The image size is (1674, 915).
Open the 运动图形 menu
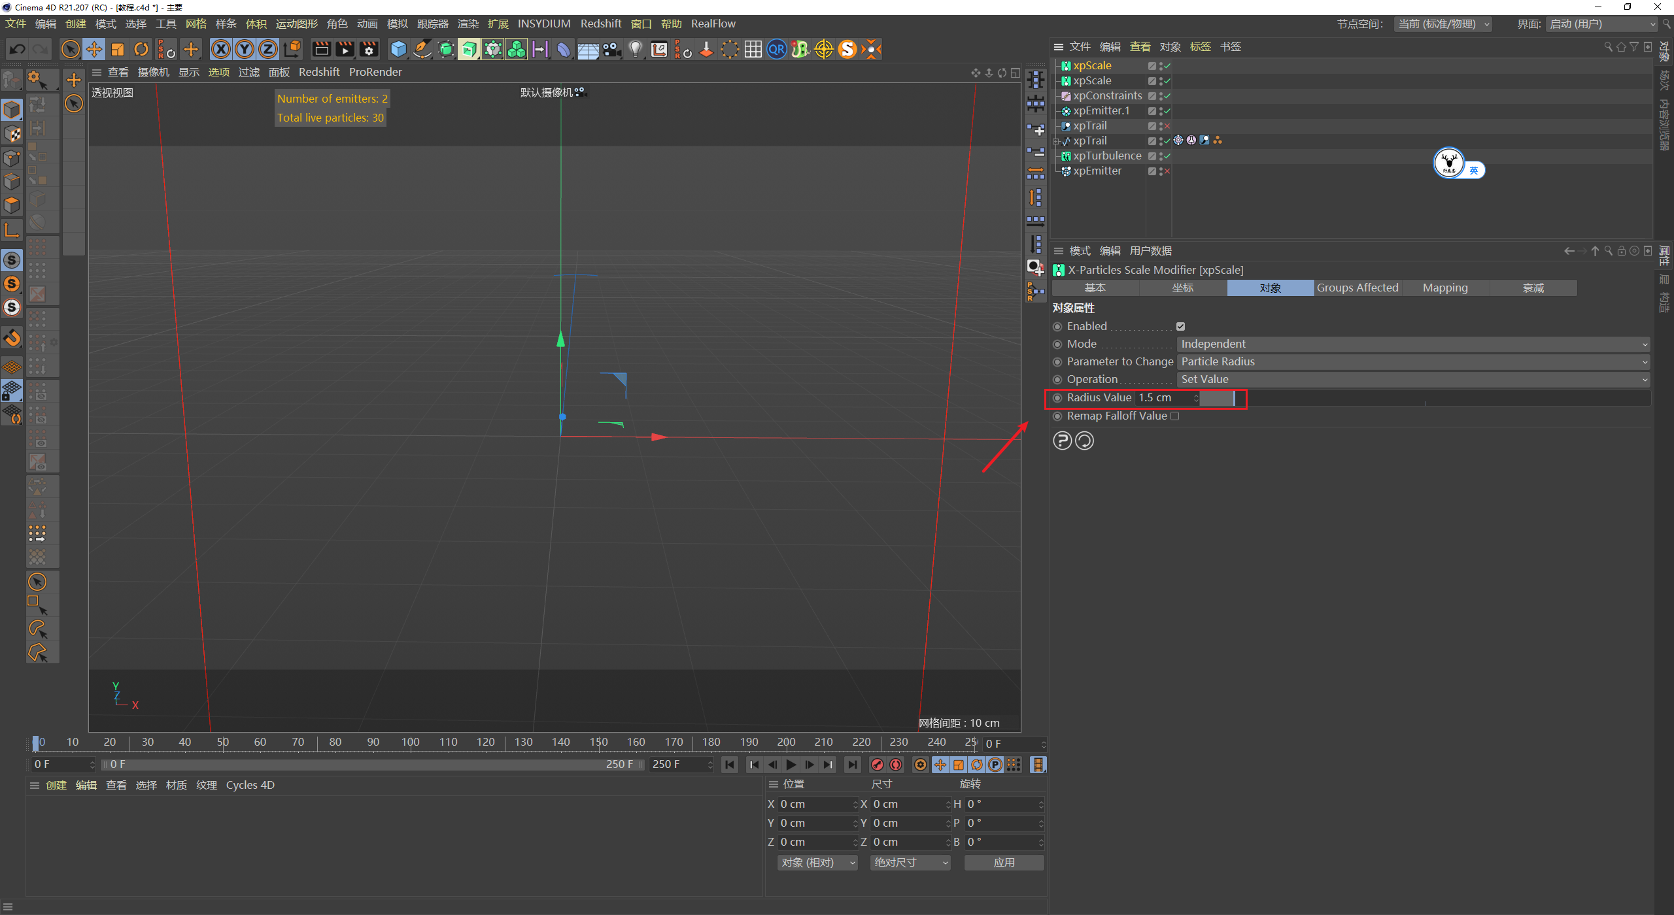(x=296, y=24)
